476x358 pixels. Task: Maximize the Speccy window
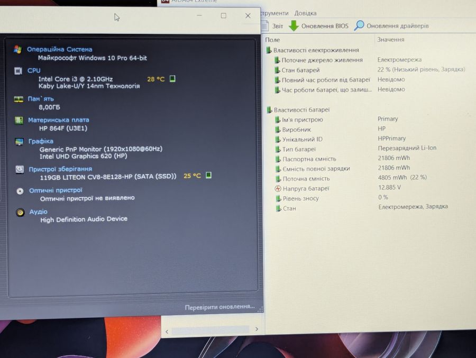pos(223,15)
